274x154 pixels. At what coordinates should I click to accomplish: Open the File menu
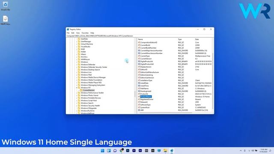tap(68, 33)
